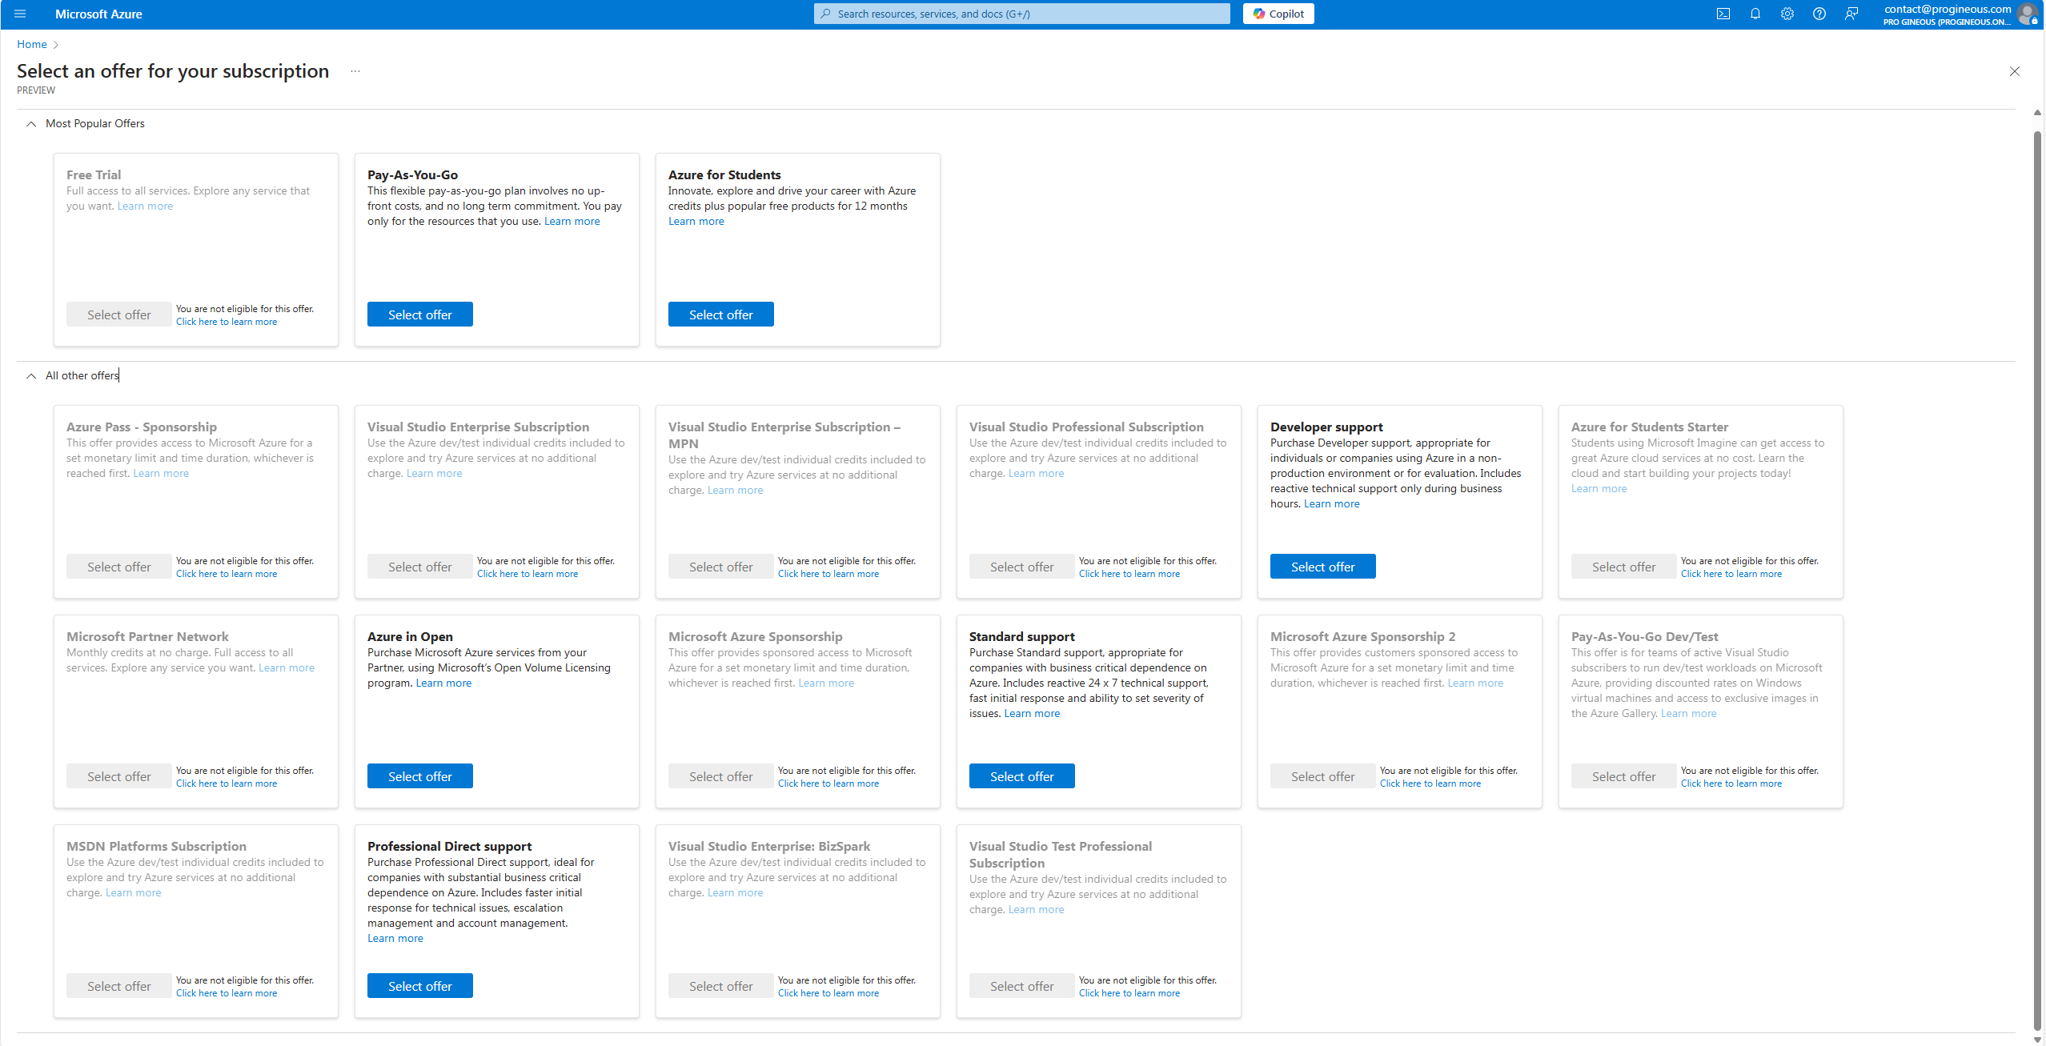The width and height of the screenshot is (2046, 1046).
Task: Click Learn more in Microsoft Azure Sponsorship 2 description
Action: click(1475, 683)
